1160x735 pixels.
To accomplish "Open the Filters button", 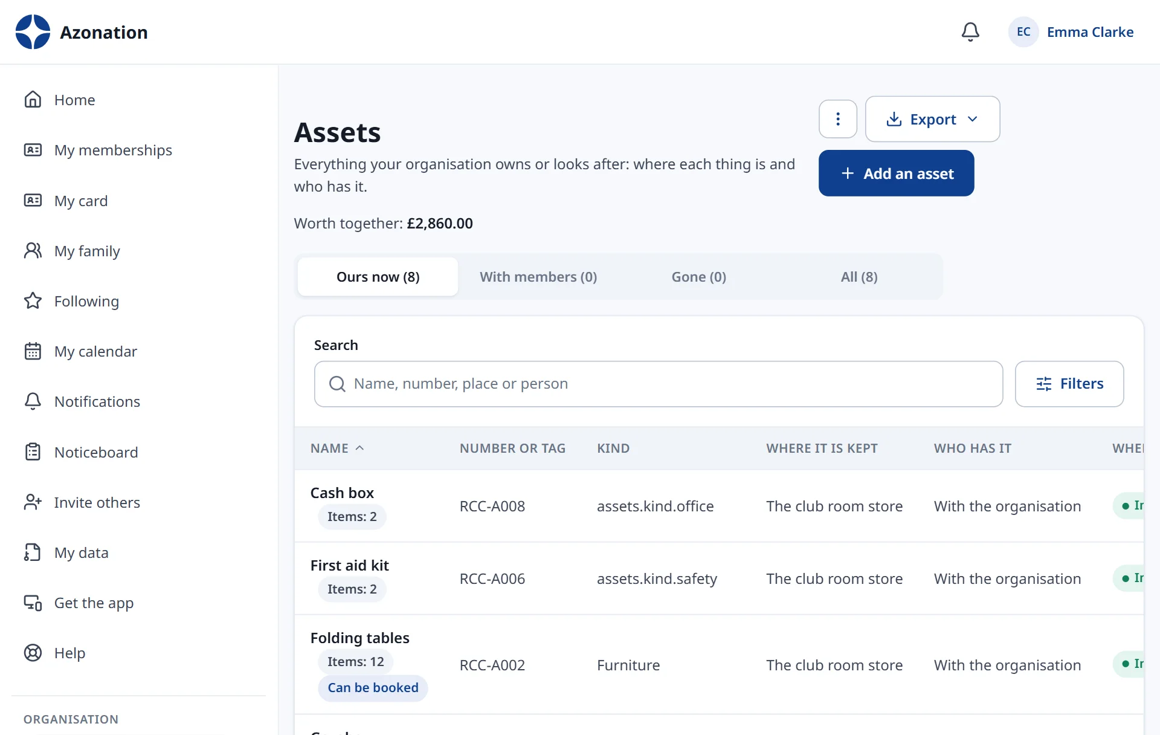I will coord(1069,384).
